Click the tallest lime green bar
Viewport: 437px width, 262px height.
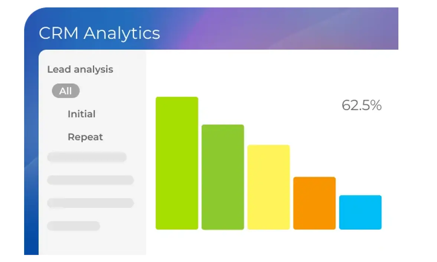point(177,163)
